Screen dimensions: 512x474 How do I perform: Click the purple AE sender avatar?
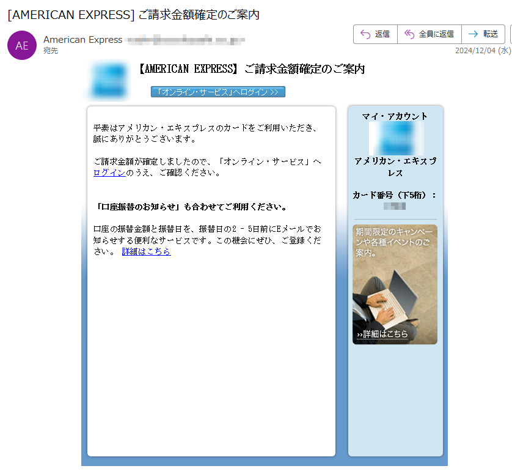click(22, 45)
